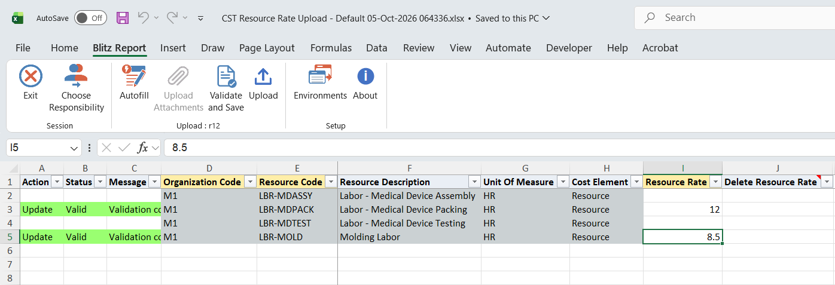Click the Save floppy disk icon
835x285 pixels.
point(123,18)
